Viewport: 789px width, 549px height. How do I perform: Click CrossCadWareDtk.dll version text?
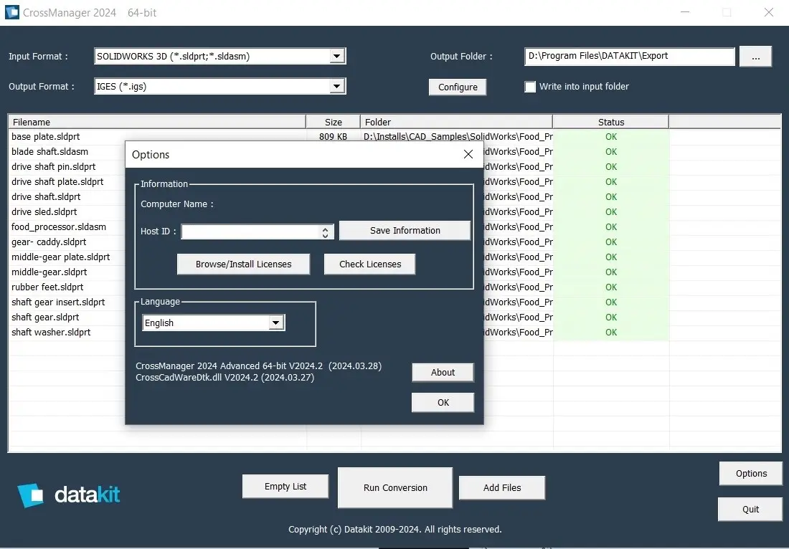pyautogui.click(x=225, y=378)
